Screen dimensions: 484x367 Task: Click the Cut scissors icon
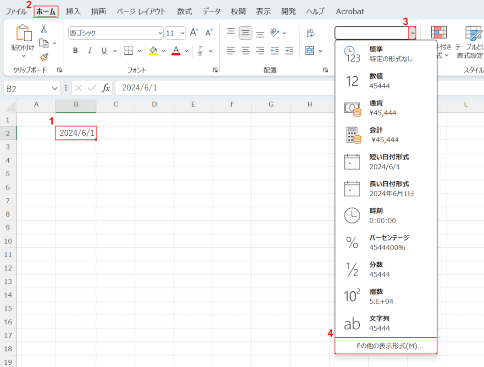click(44, 29)
